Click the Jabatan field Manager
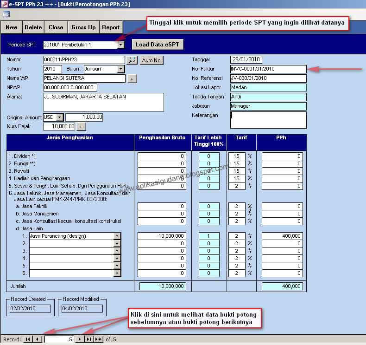 (x=268, y=106)
